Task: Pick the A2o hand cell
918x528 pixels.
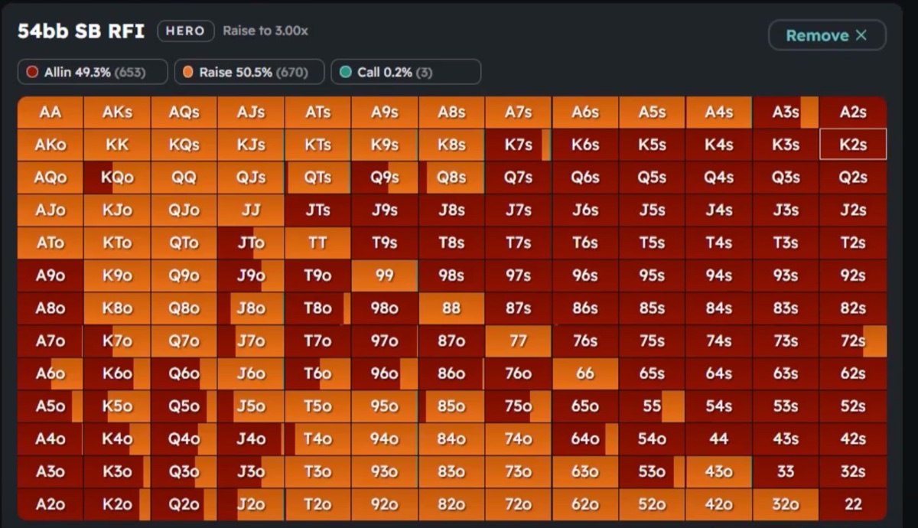Action: 50,504
